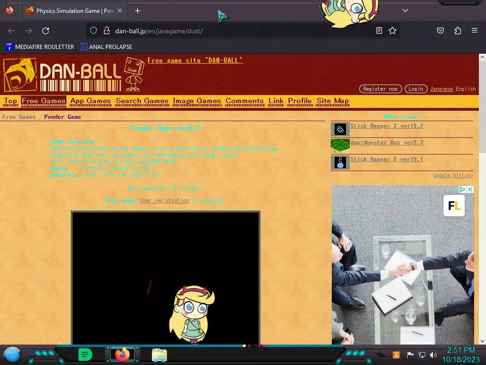Click the scrollbar down arrow

point(482,341)
